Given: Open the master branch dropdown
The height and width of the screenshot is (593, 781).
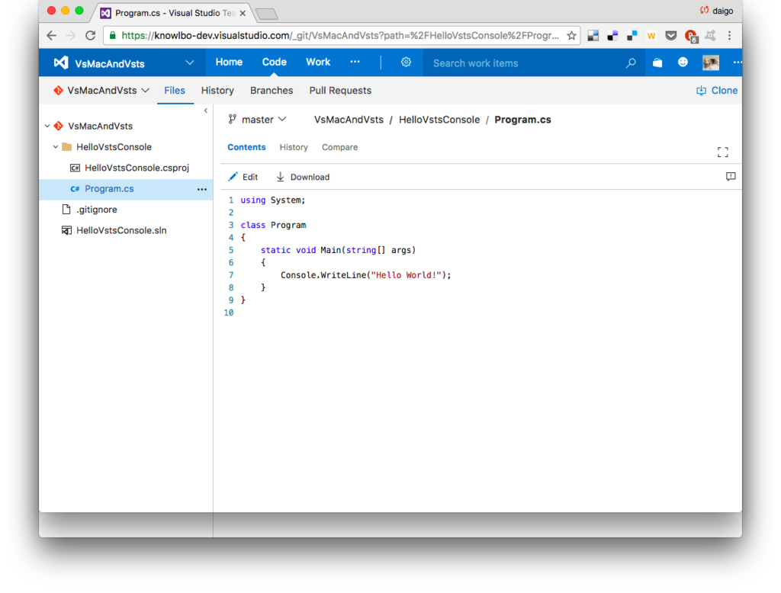Looking at the screenshot, I should coord(258,120).
